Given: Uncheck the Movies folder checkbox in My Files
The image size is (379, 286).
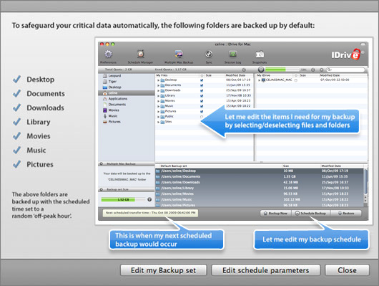Looking at the screenshot, I should point(202,101).
